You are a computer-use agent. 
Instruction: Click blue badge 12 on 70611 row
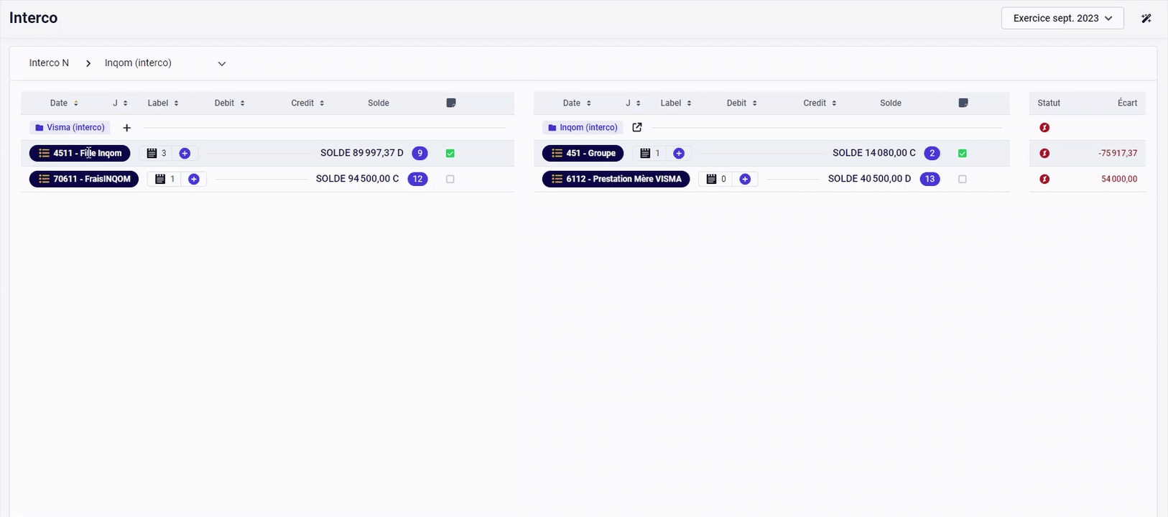pyautogui.click(x=417, y=180)
